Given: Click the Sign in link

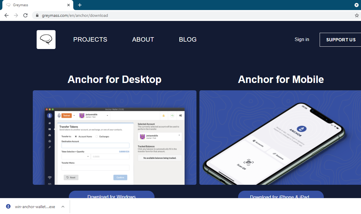Looking at the screenshot, I should [302, 39].
